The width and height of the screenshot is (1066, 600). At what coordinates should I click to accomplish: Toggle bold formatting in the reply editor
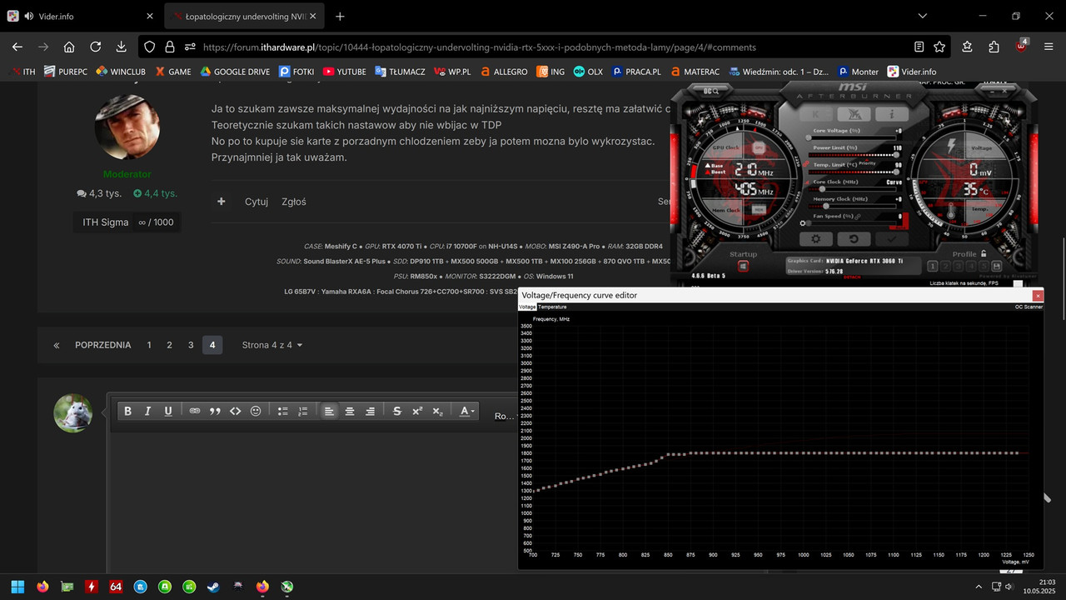coord(127,411)
